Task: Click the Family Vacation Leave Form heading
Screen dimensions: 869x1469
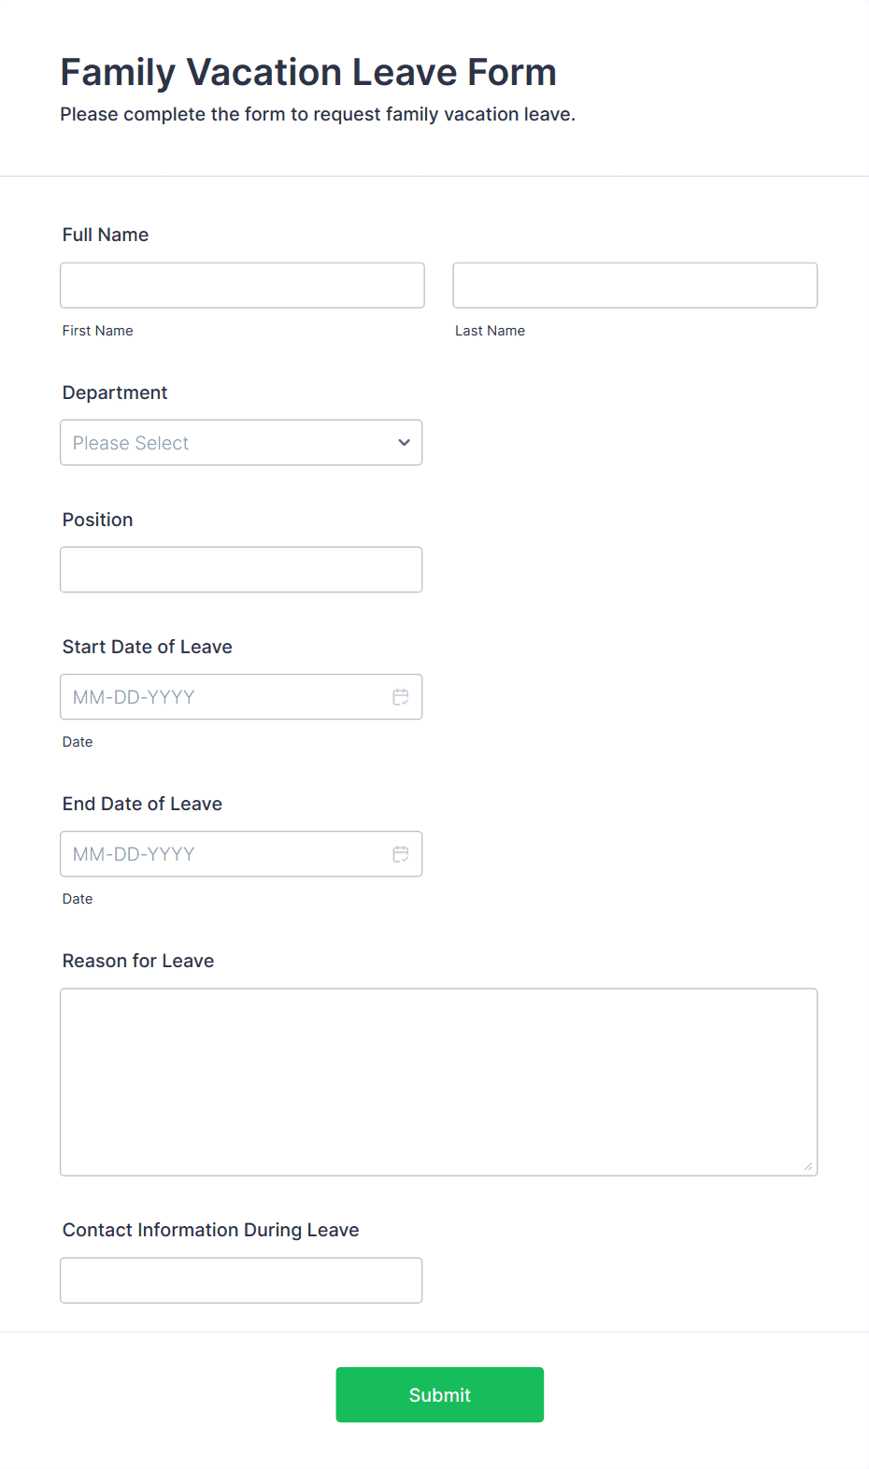Action: [x=308, y=72]
